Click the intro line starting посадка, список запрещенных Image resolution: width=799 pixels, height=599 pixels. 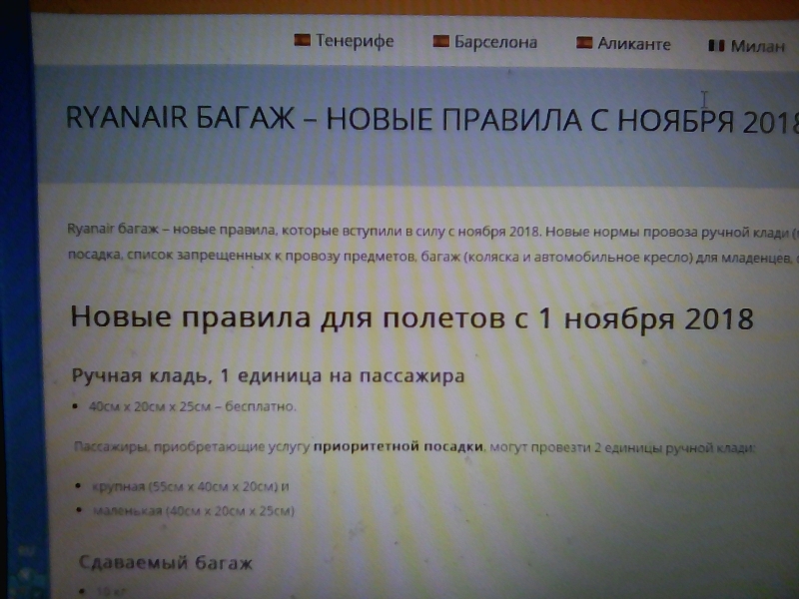433,257
